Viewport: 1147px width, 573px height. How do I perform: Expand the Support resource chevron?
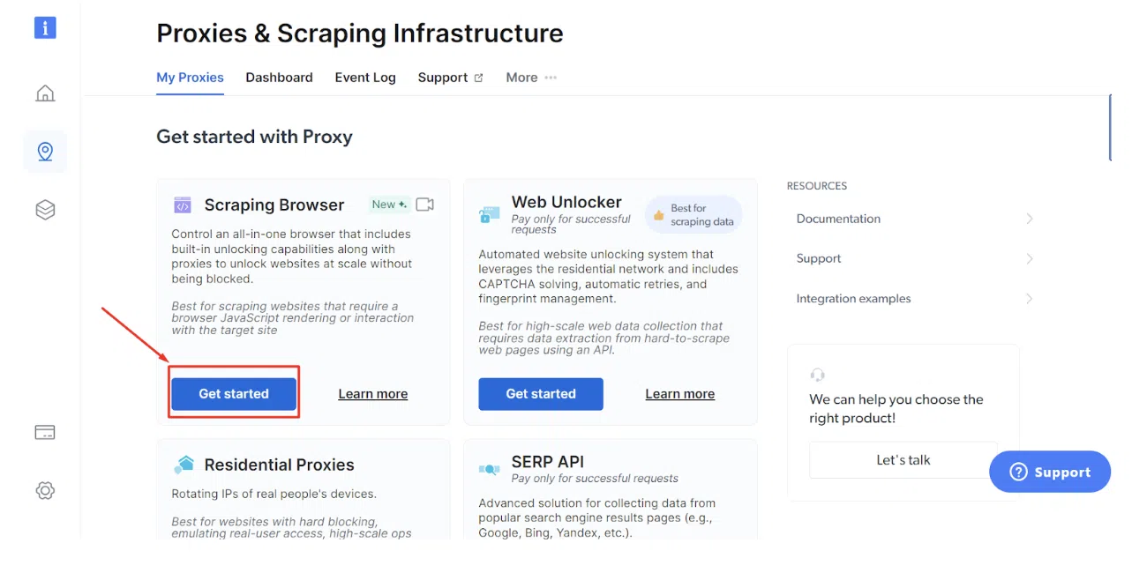(x=1029, y=258)
